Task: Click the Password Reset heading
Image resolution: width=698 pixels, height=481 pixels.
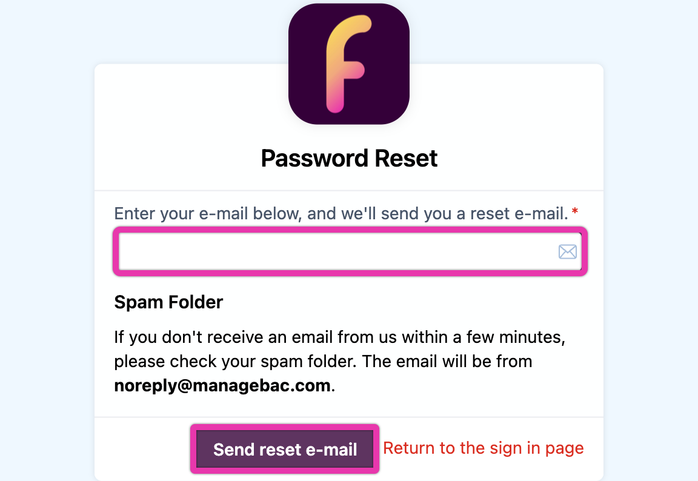Action: tap(349, 159)
